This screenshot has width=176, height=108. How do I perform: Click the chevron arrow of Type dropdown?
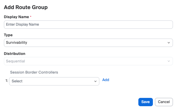point(169,43)
